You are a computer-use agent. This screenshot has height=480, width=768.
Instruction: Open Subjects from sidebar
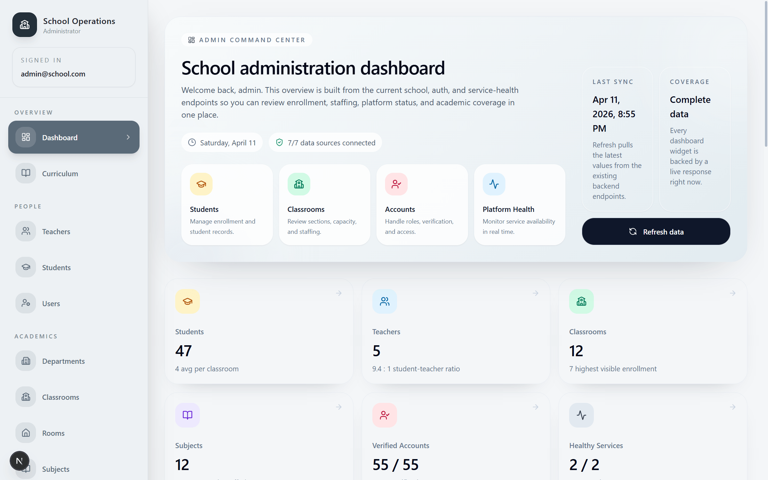[74, 469]
